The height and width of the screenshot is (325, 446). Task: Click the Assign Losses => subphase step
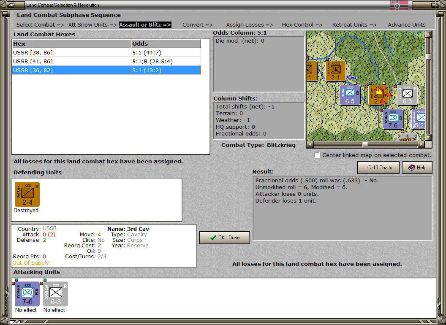[250, 25]
